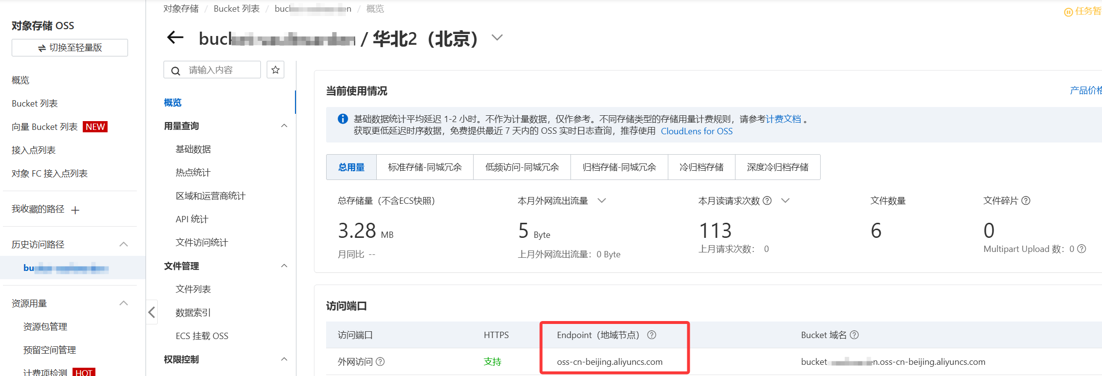Click the help icon next to Multipart Upload 数
Viewport: 1102px width, 376px height.
pyautogui.click(x=1082, y=249)
